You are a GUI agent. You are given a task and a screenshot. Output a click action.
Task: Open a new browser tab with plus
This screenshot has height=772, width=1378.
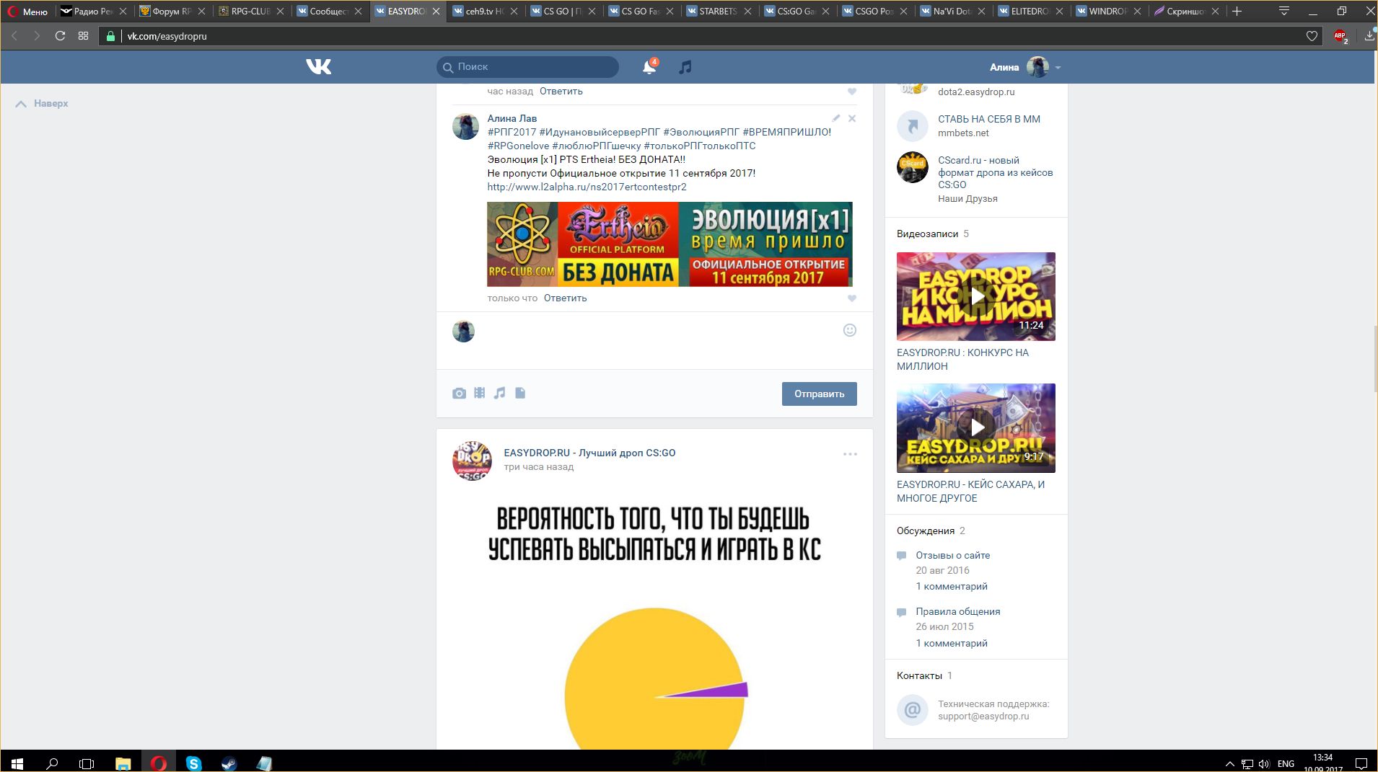[x=1237, y=12]
